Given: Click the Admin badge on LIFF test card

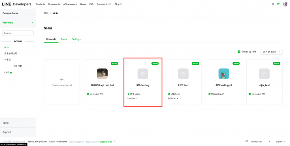Looking at the screenshot, I should point(195,64).
